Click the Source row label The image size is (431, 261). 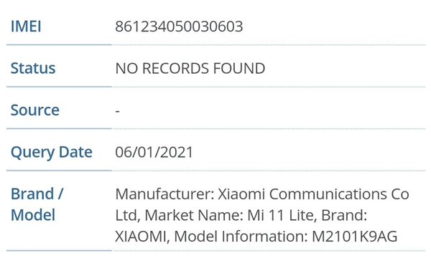point(35,110)
